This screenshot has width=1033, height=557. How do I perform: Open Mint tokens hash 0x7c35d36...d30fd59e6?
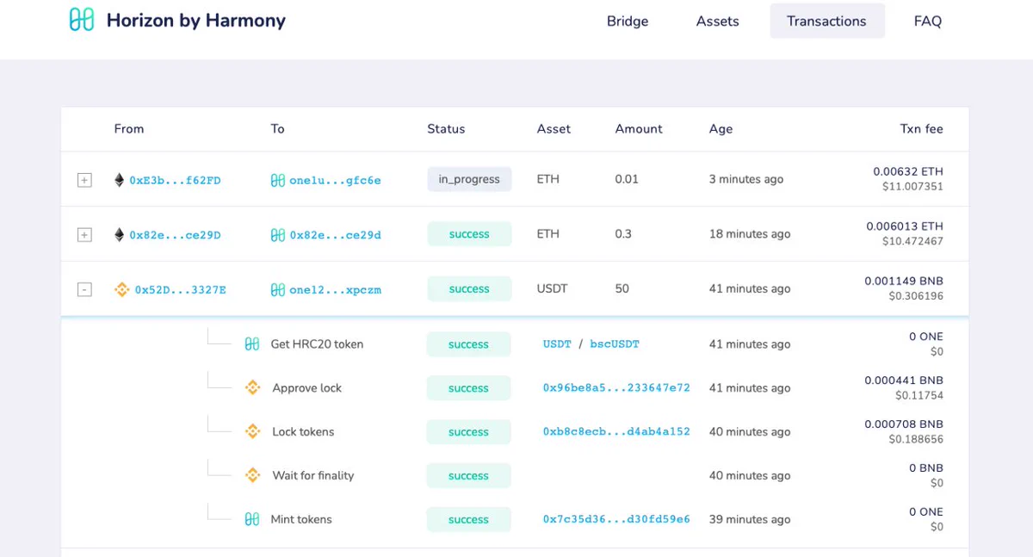click(616, 520)
